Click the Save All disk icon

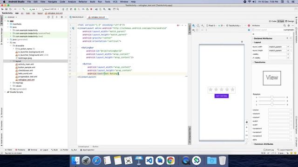[6, 9]
